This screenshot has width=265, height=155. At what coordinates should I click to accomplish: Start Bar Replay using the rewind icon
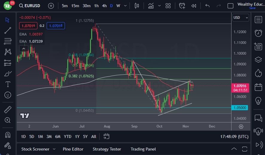(194, 6)
